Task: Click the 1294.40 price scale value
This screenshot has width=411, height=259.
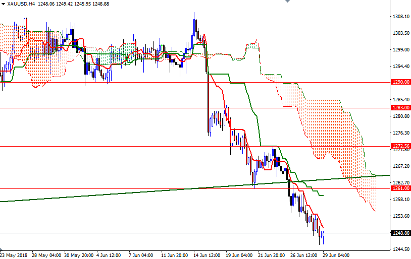Action: click(x=401, y=67)
